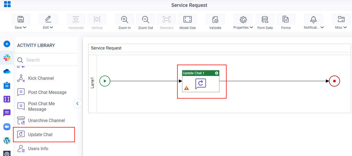Click the app grid home icon
The image size is (352, 156).
coord(7,4)
